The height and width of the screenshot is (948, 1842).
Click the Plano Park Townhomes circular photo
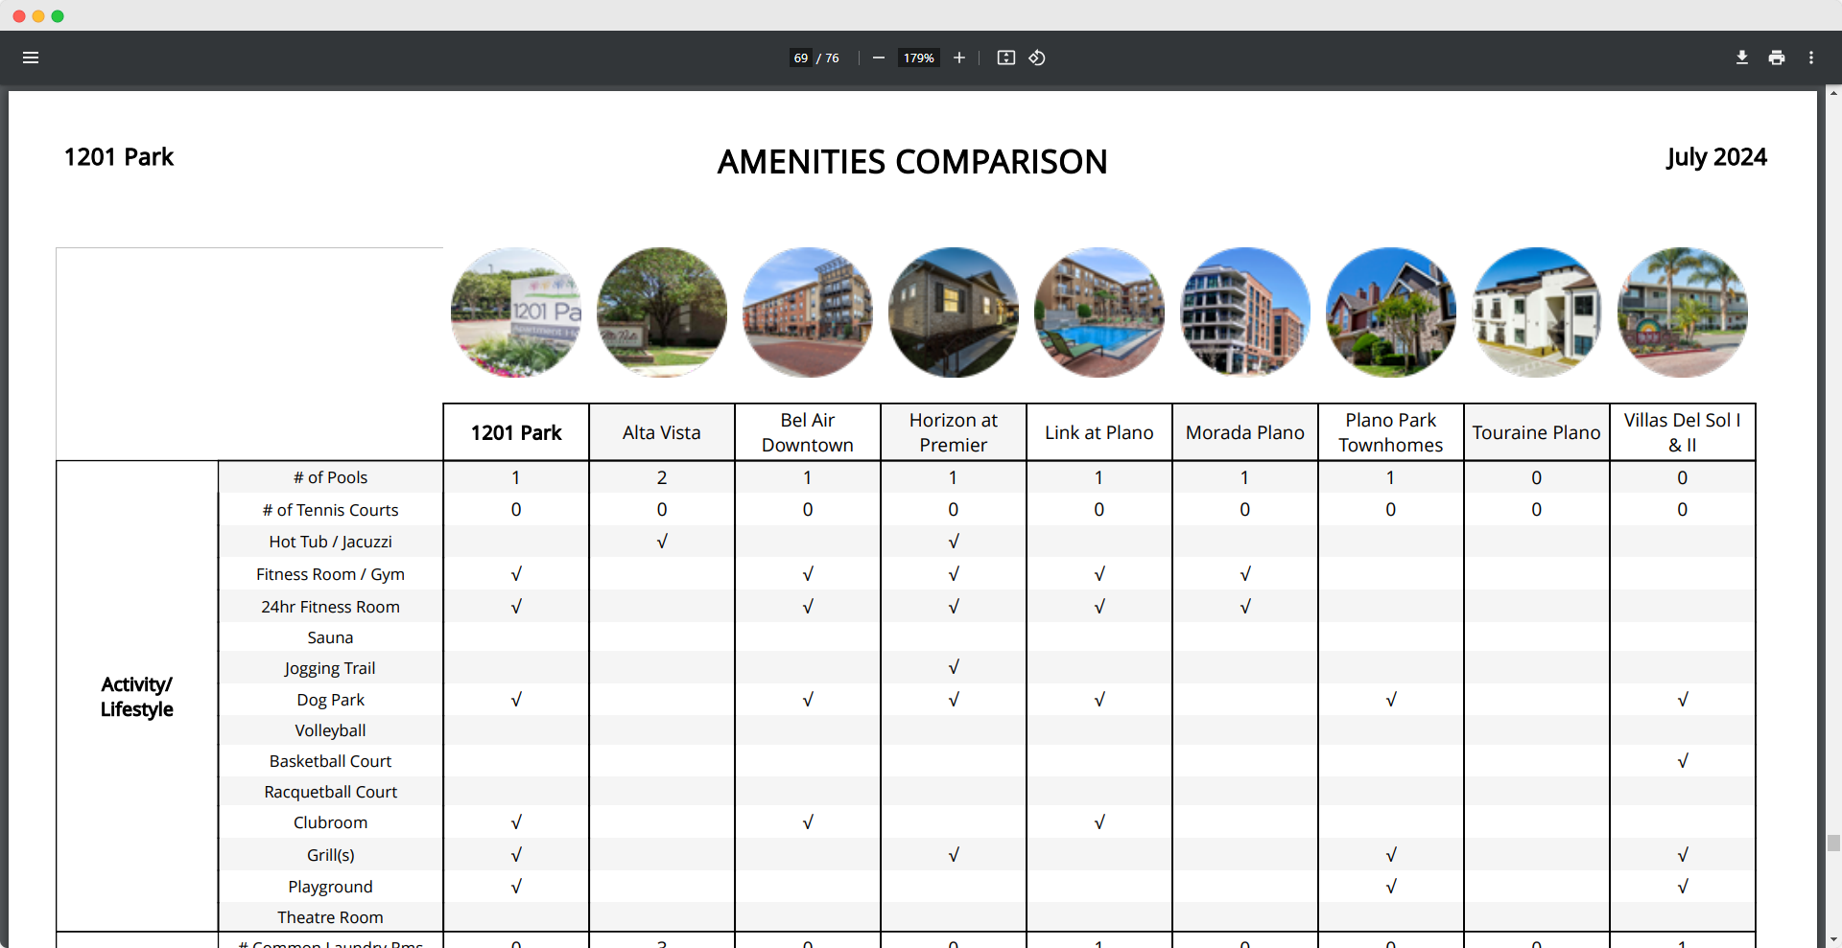pyautogui.click(x=1391, y=312)
